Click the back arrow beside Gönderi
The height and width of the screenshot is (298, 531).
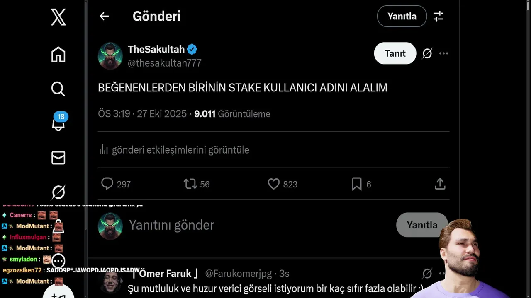click(x=104, y=16)
